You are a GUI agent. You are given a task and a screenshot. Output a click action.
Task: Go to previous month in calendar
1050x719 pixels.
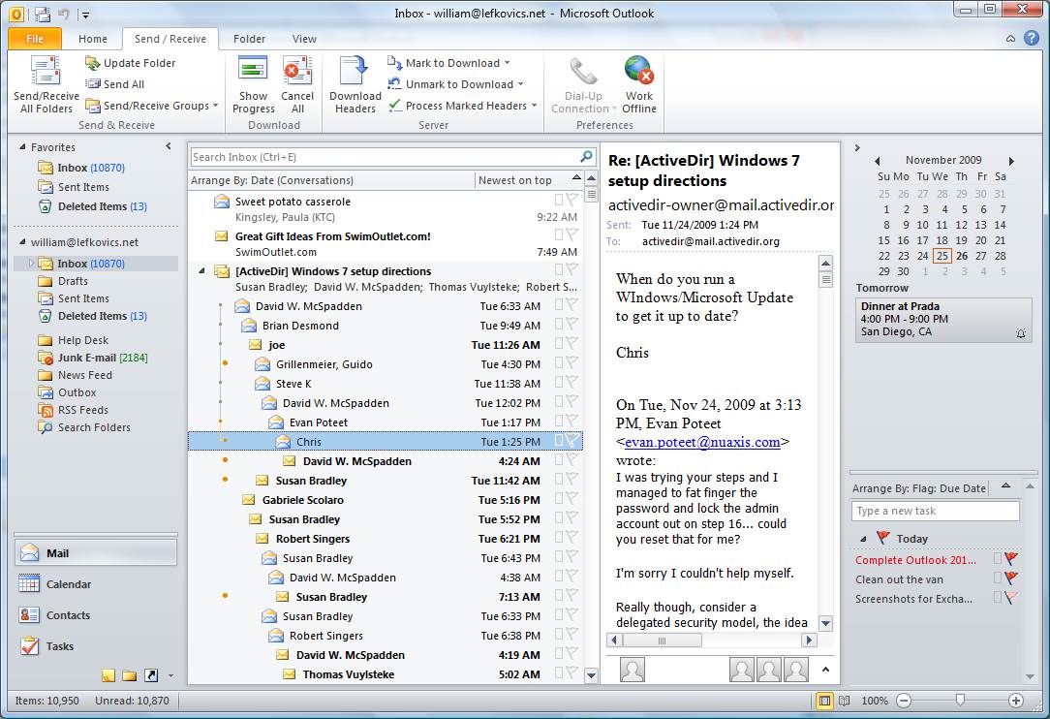[x=878, y=161]
